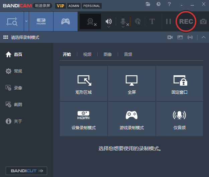209x177 pixels.
Task: Click the BANDICAM logo
Action: pos(17,6)
